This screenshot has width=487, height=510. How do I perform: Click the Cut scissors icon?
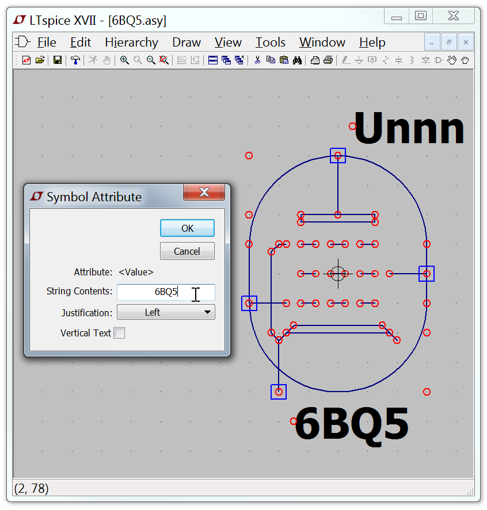click(x=257, y=60)
